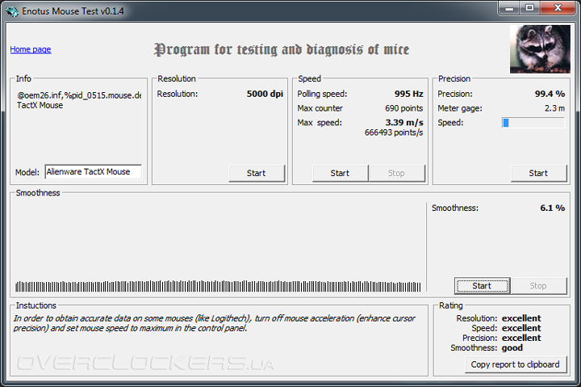Click the Precision rating 'excellent'
This screenshot has width=581, height=387.
coord(521,338)
